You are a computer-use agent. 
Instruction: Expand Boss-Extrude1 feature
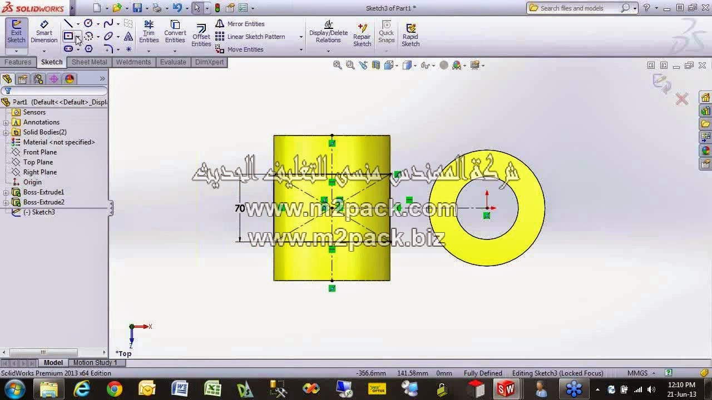[x=6, y=192]
